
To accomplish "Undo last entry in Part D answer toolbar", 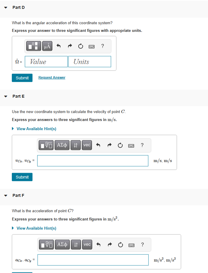I will point(58,46).
